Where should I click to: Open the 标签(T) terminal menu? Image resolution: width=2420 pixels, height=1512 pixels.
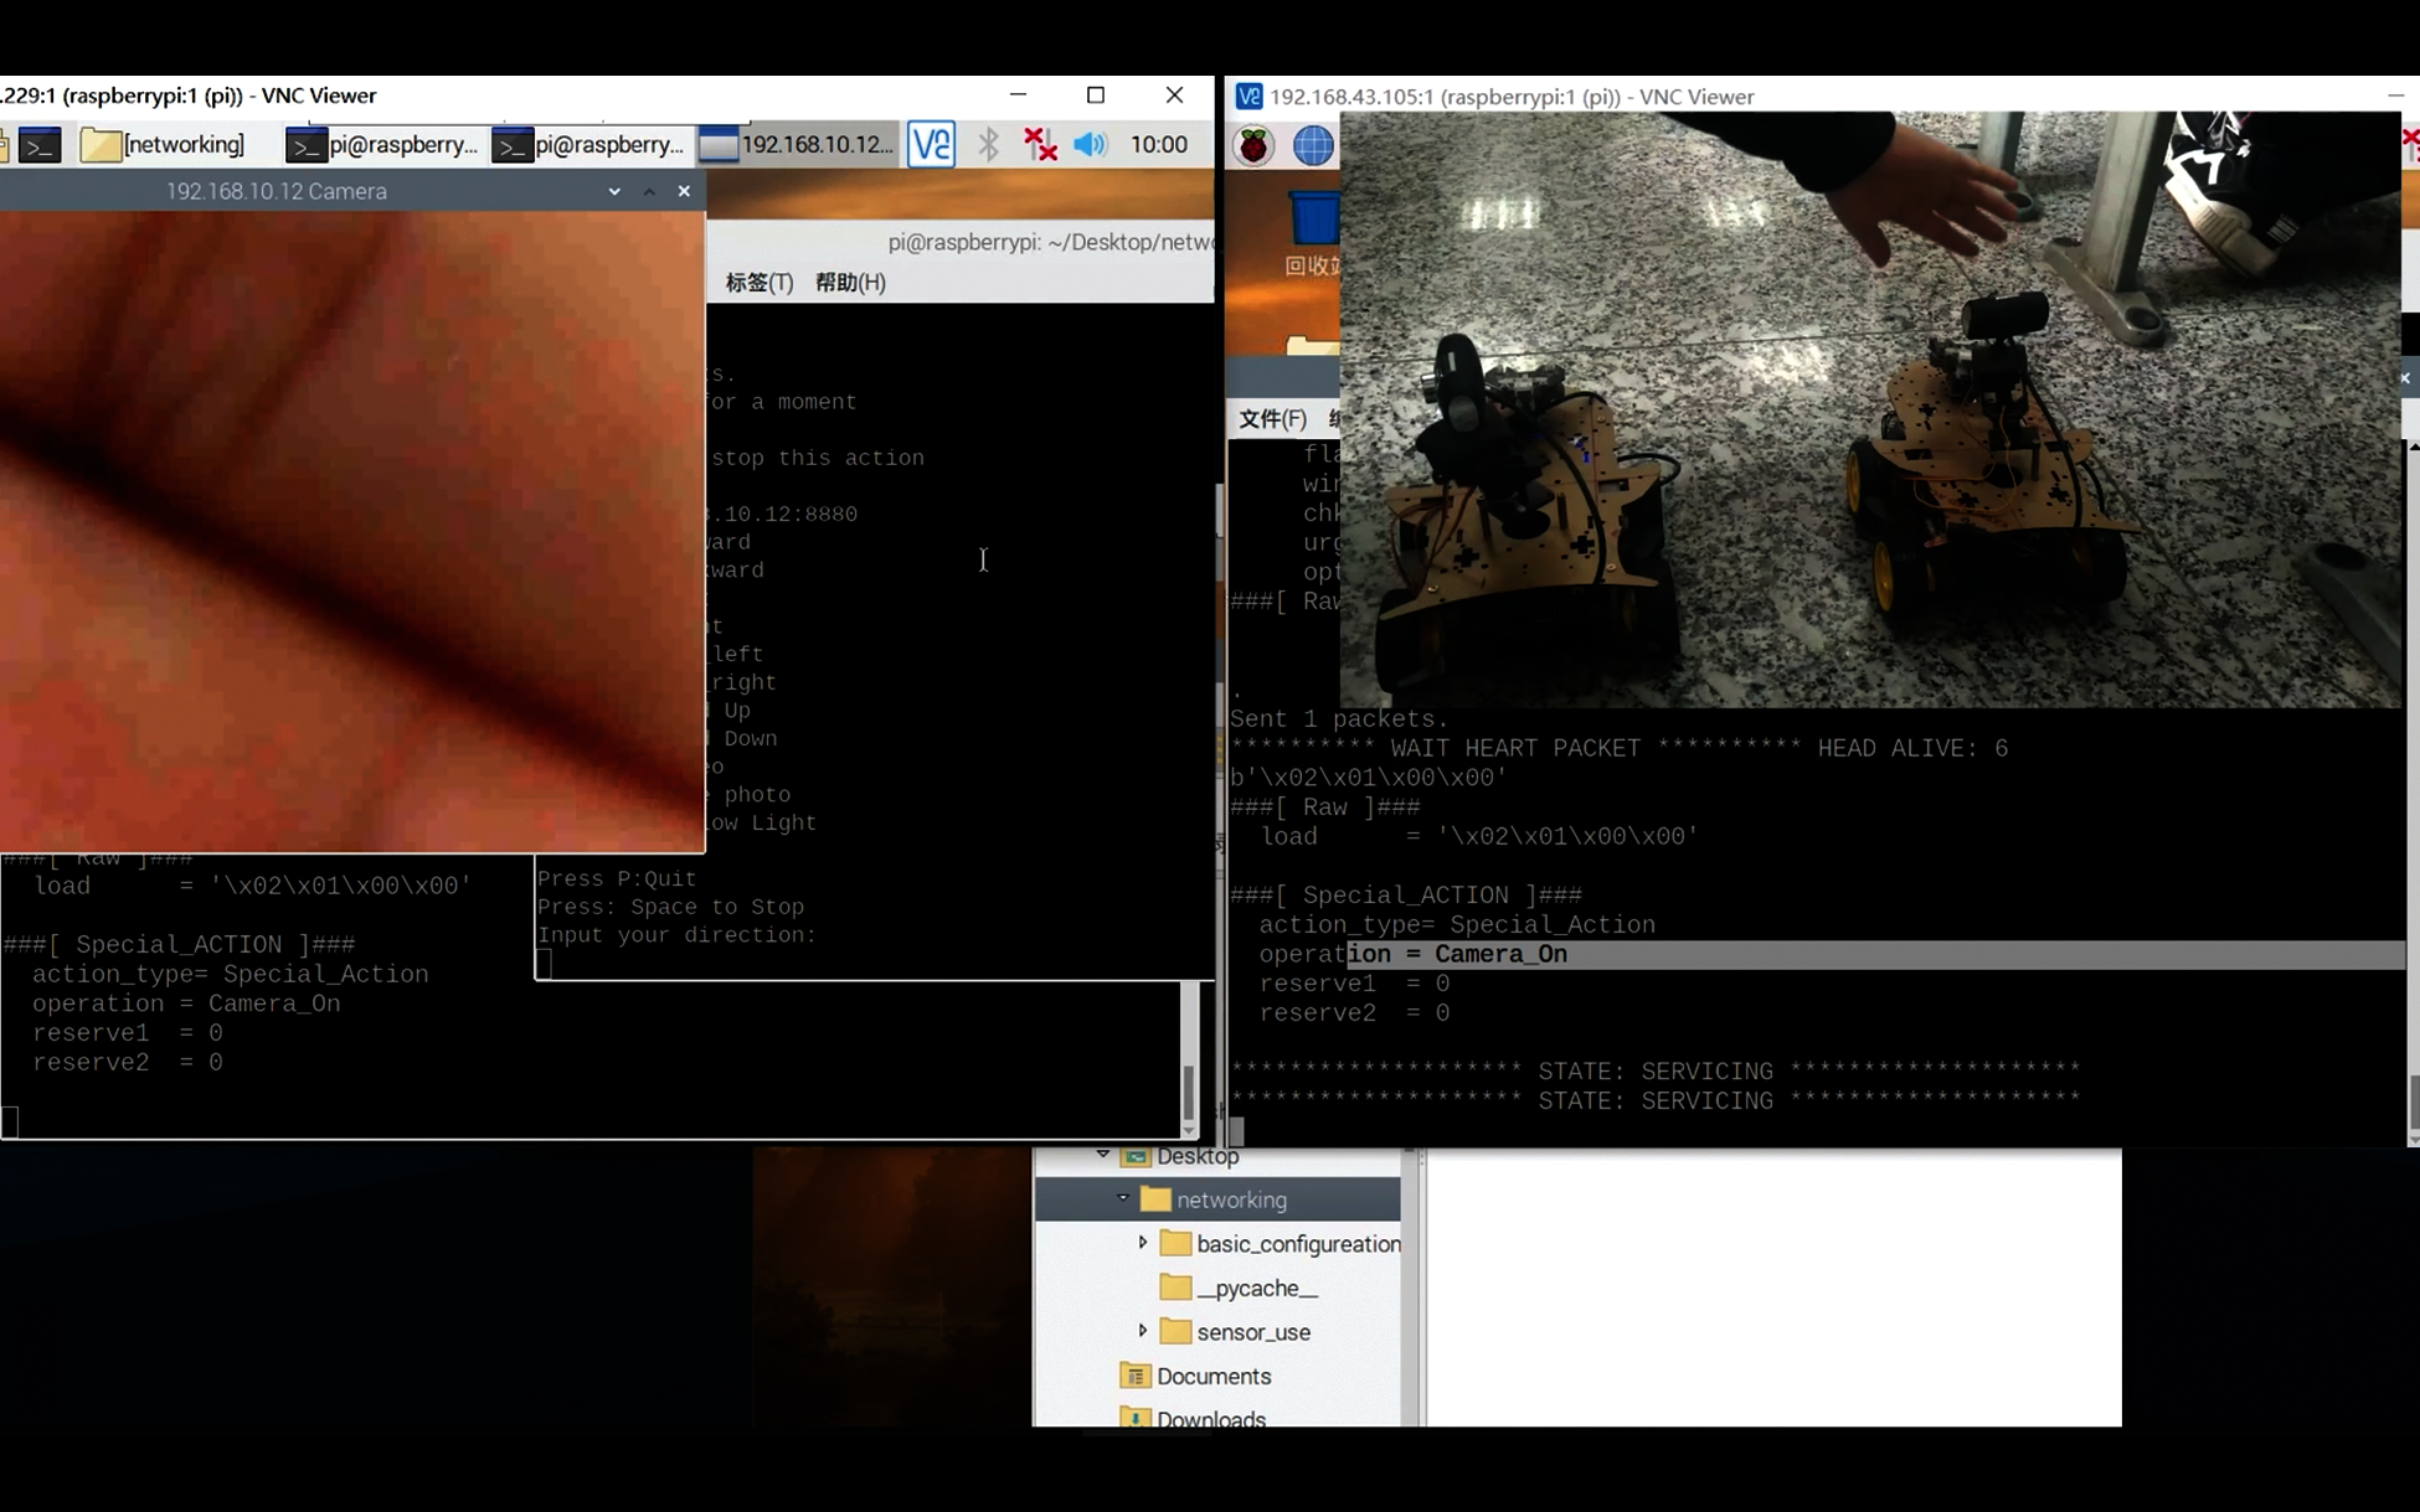pos(760,283)
